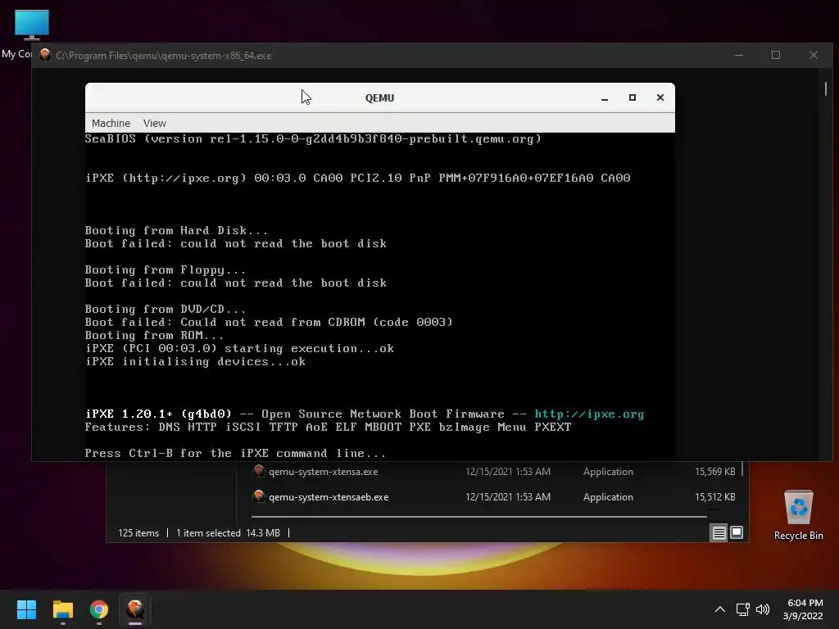Image resolution: width=839 pixels, height=629 pixels.
Task: Show hidden system tray icons
Action: pyautogui.click(x=720, y=609)
